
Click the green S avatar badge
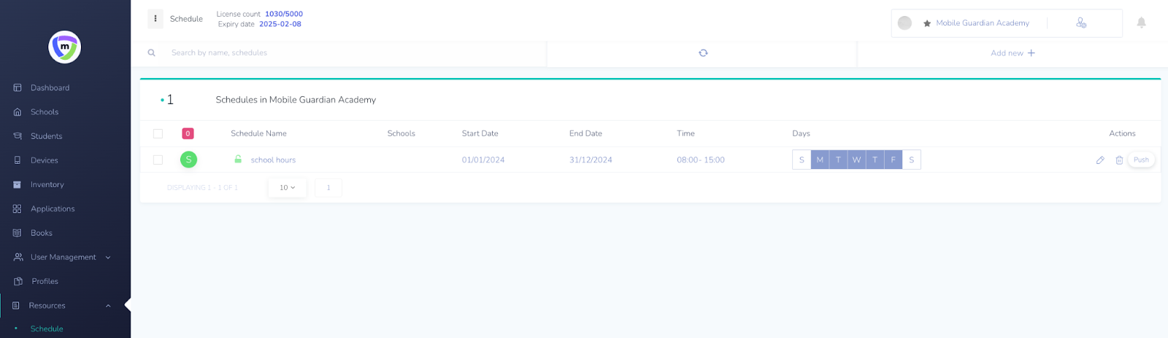coord(188,160)
